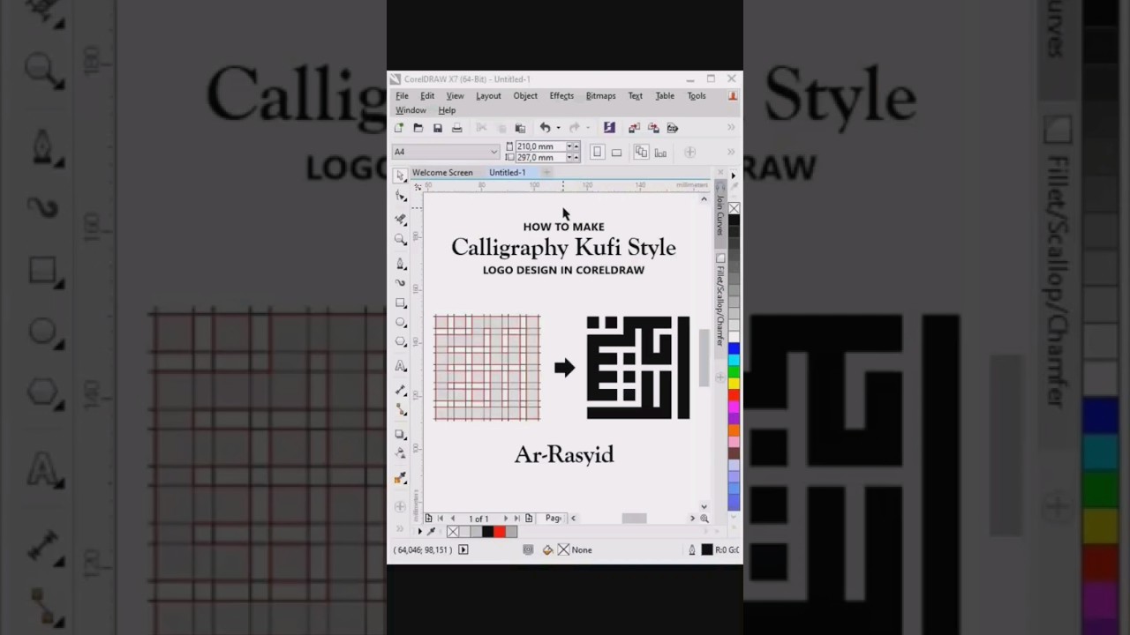
Task: Open the Object menu
Action: (x=525, y=96)
